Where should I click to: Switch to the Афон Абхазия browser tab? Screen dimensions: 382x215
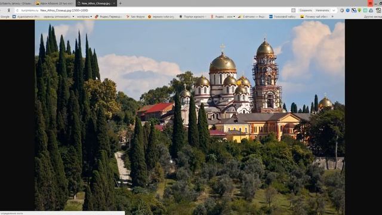pos(54,4)
